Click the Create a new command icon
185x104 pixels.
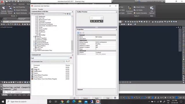[69, 61]
